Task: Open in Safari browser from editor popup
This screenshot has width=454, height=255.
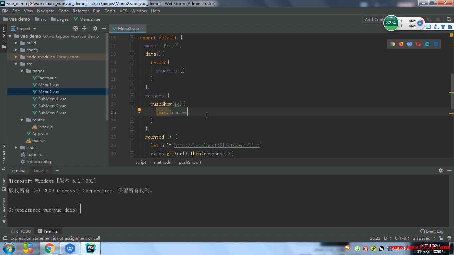Action: pos(410,44)
